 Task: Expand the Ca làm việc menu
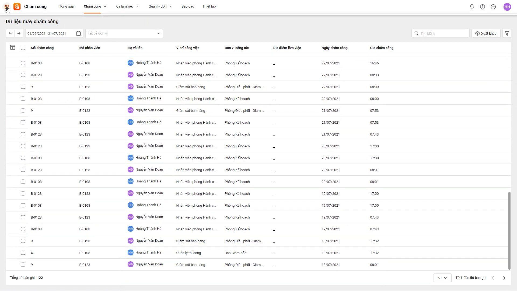click(127, 6)
